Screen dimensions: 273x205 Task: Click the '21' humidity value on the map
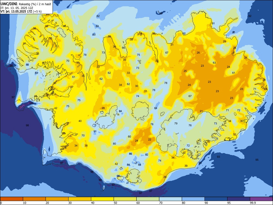(201, 111)
